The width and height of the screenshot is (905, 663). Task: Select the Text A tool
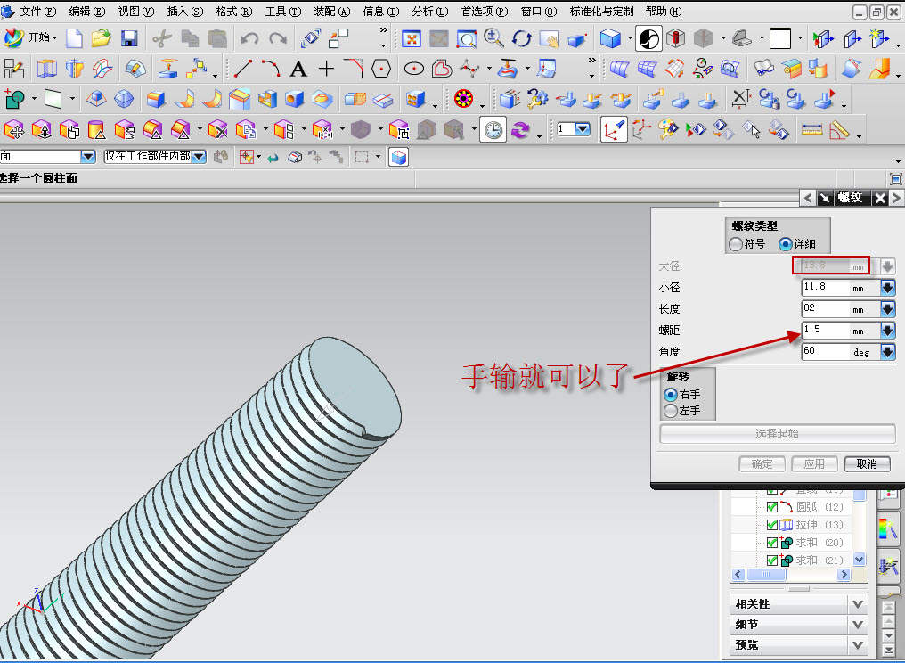[x=298, y=70]
